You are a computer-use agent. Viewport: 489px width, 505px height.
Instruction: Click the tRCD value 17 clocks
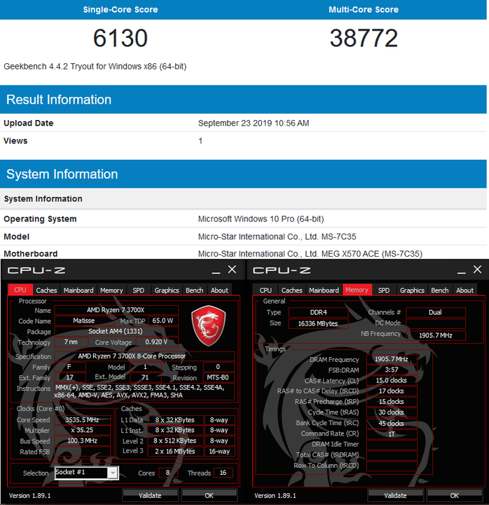click(392, 391)
